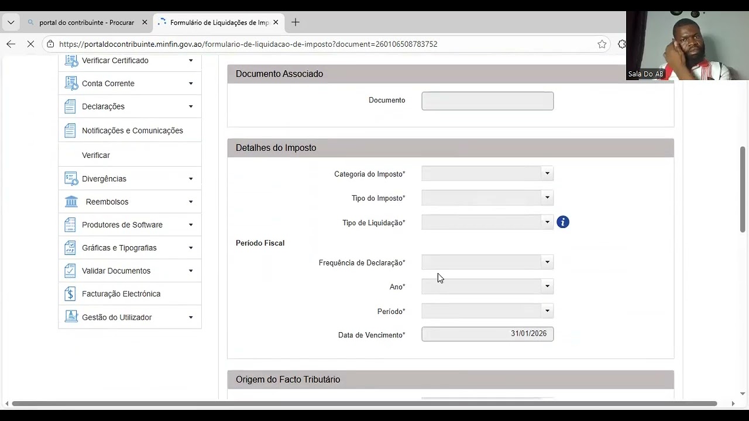Click the Data de Vencimento field
Image resolution: width=749 pixels, height=421 pixels.
click(487, 334)
